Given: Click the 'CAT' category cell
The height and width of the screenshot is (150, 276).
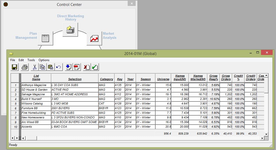Looking at the screenshot, I should pos(106,104).
